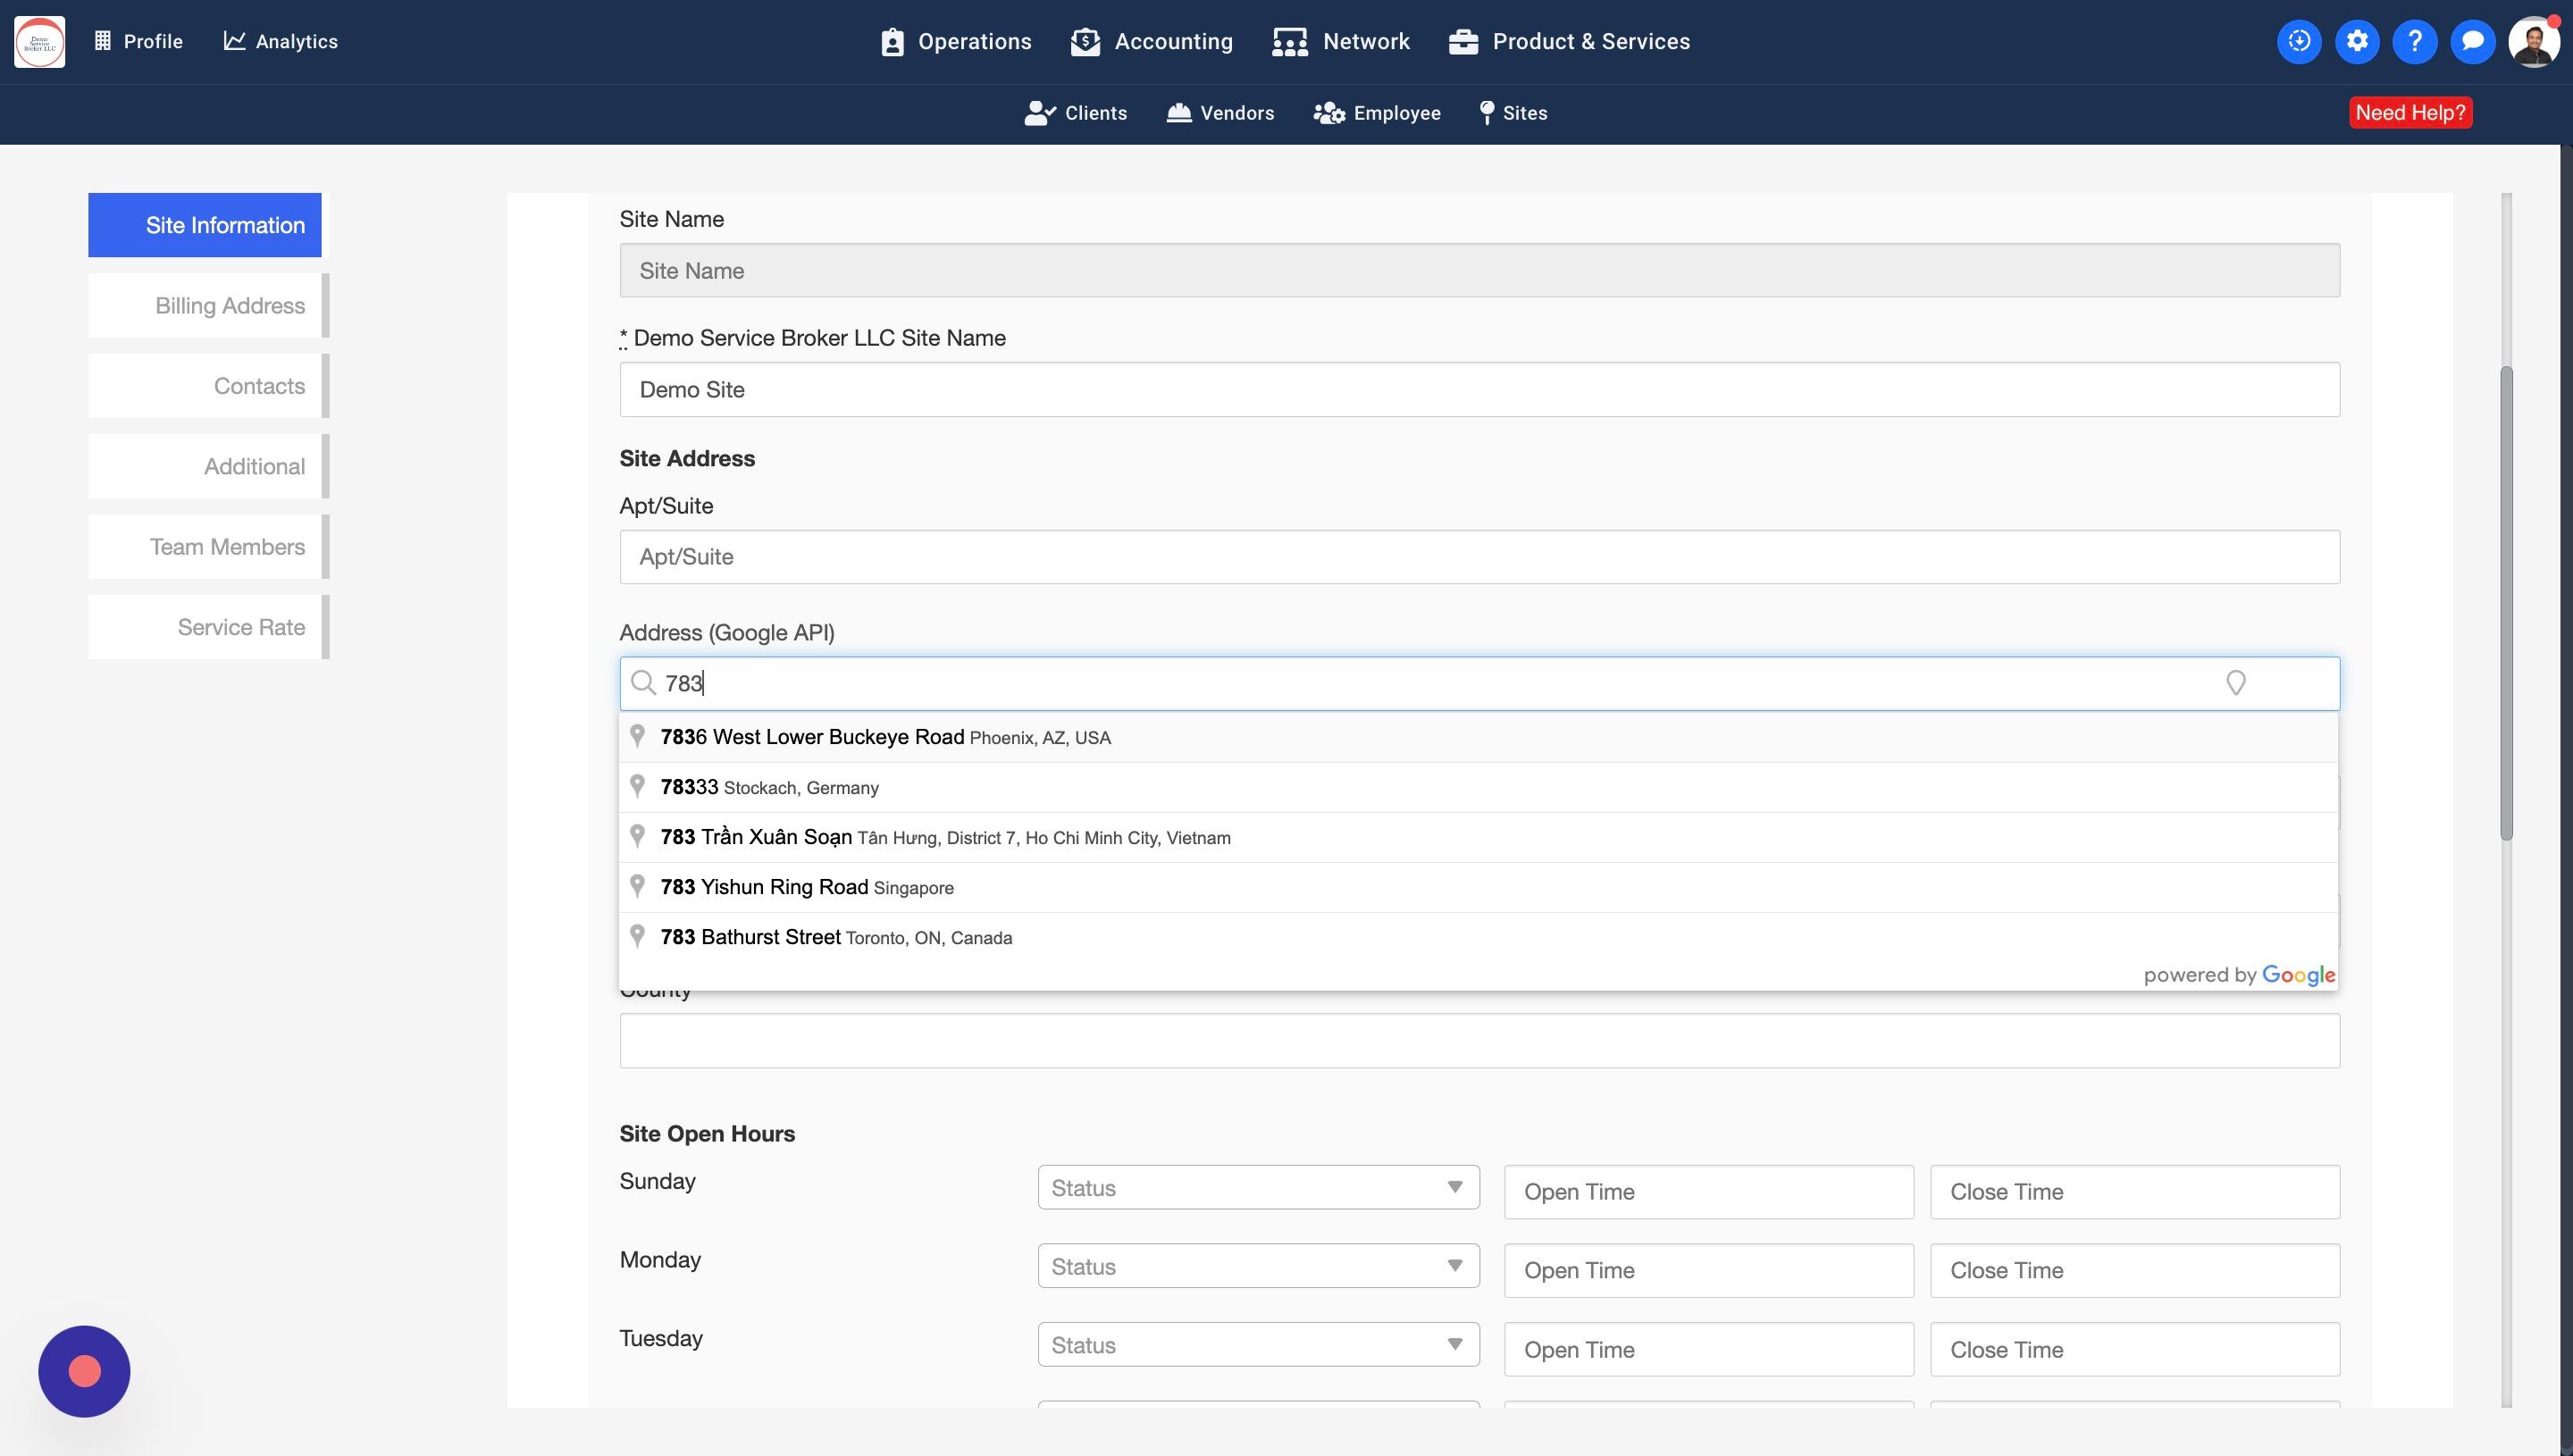Expand the Sunday Status dropdown

1257,1188
